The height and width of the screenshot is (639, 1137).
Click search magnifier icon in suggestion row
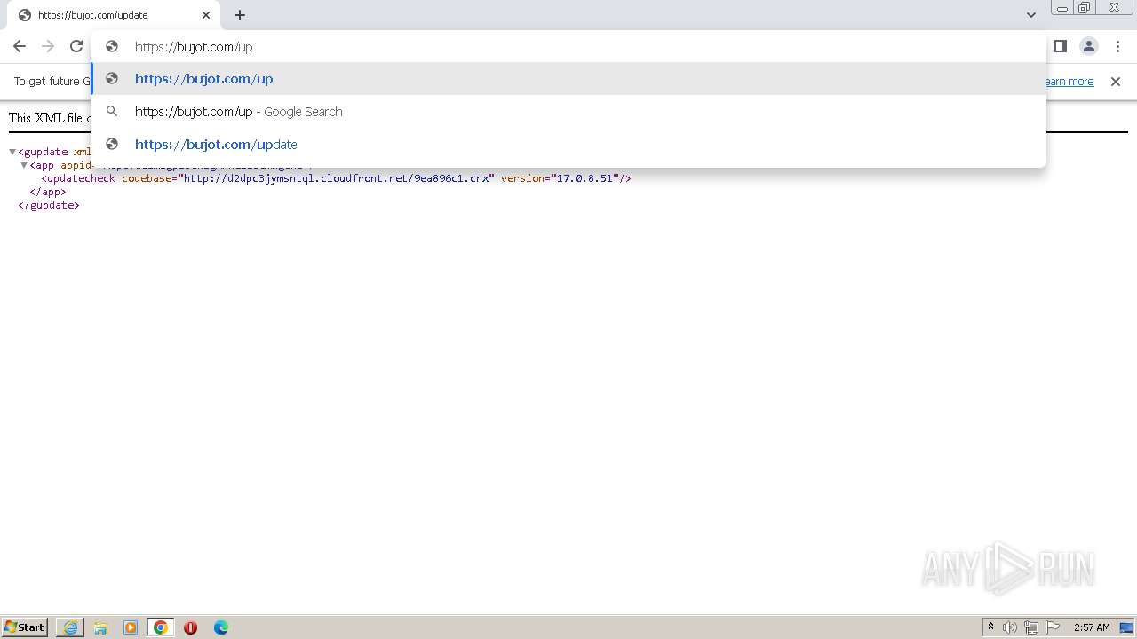(x=112, y=112)
